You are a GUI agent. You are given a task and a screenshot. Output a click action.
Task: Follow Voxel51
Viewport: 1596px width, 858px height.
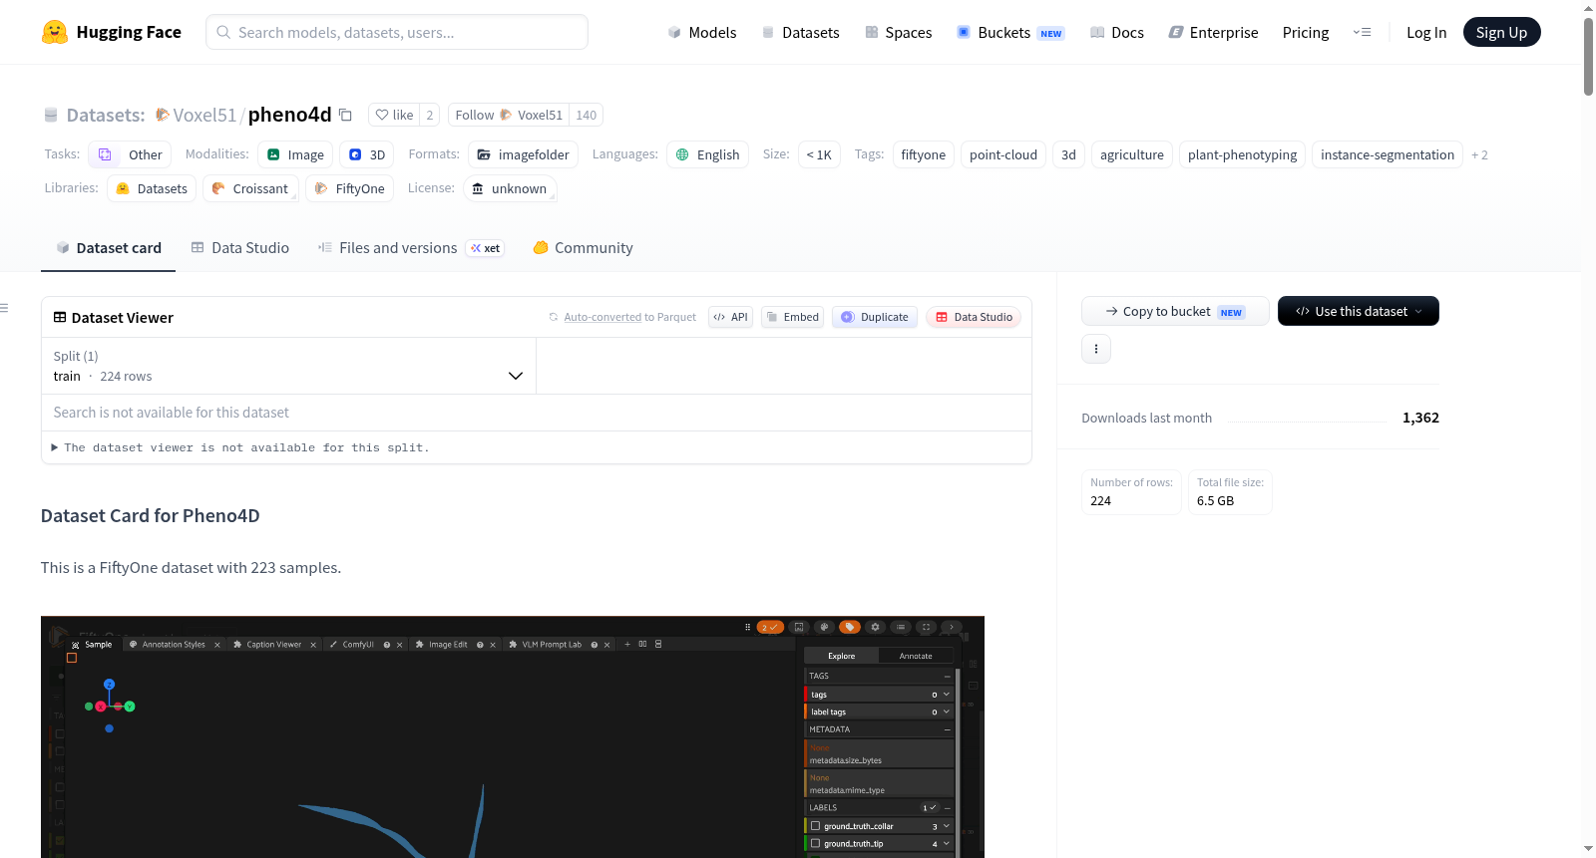509,115
